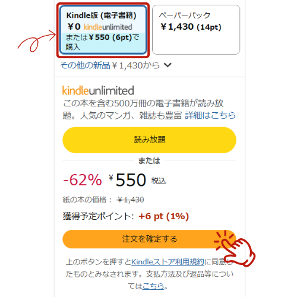The height and width of the screenshot is (297, 297).
Task: Open the 詳細はこちら link
Action: (210, 115)
